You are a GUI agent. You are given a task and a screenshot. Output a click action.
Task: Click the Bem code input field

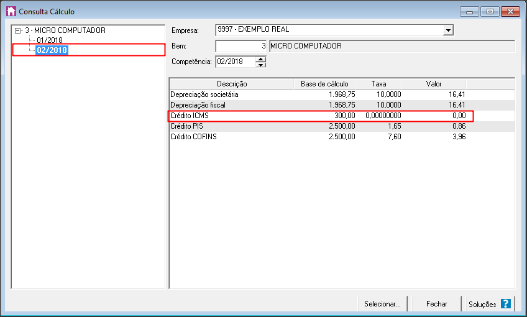[x=241, y=46]
